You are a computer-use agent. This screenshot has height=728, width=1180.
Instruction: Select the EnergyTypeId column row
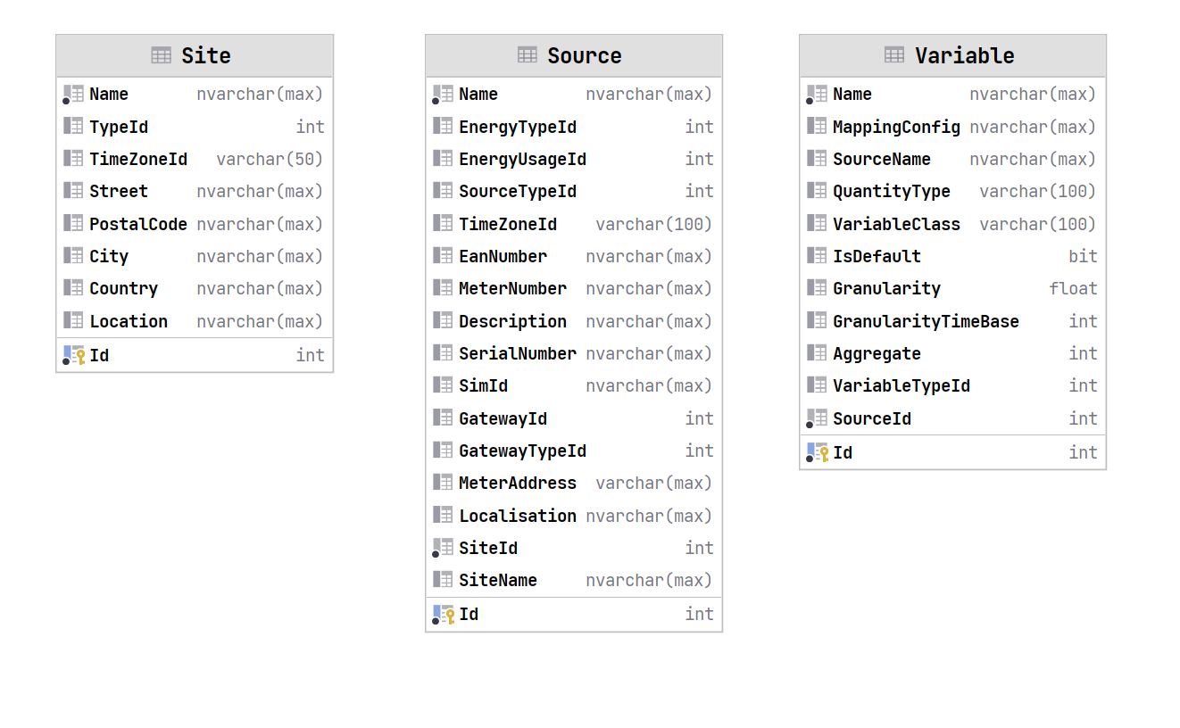(x=518, y=127)
